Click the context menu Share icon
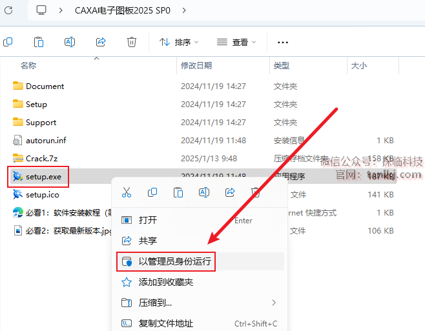 pyautogui.click(x=230, y=192)
